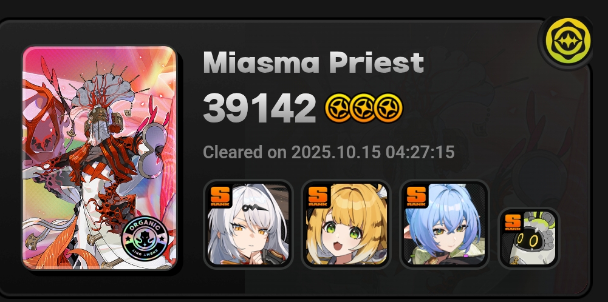This screenshot has width=608, height=302.
Task: Click the 2025.10.15 clear date
Action: click(336, 152)
